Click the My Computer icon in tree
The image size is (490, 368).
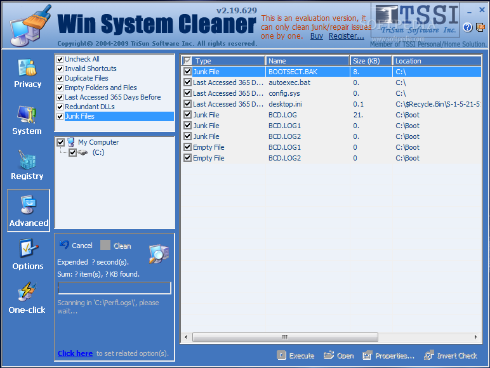tap(71, 142)
